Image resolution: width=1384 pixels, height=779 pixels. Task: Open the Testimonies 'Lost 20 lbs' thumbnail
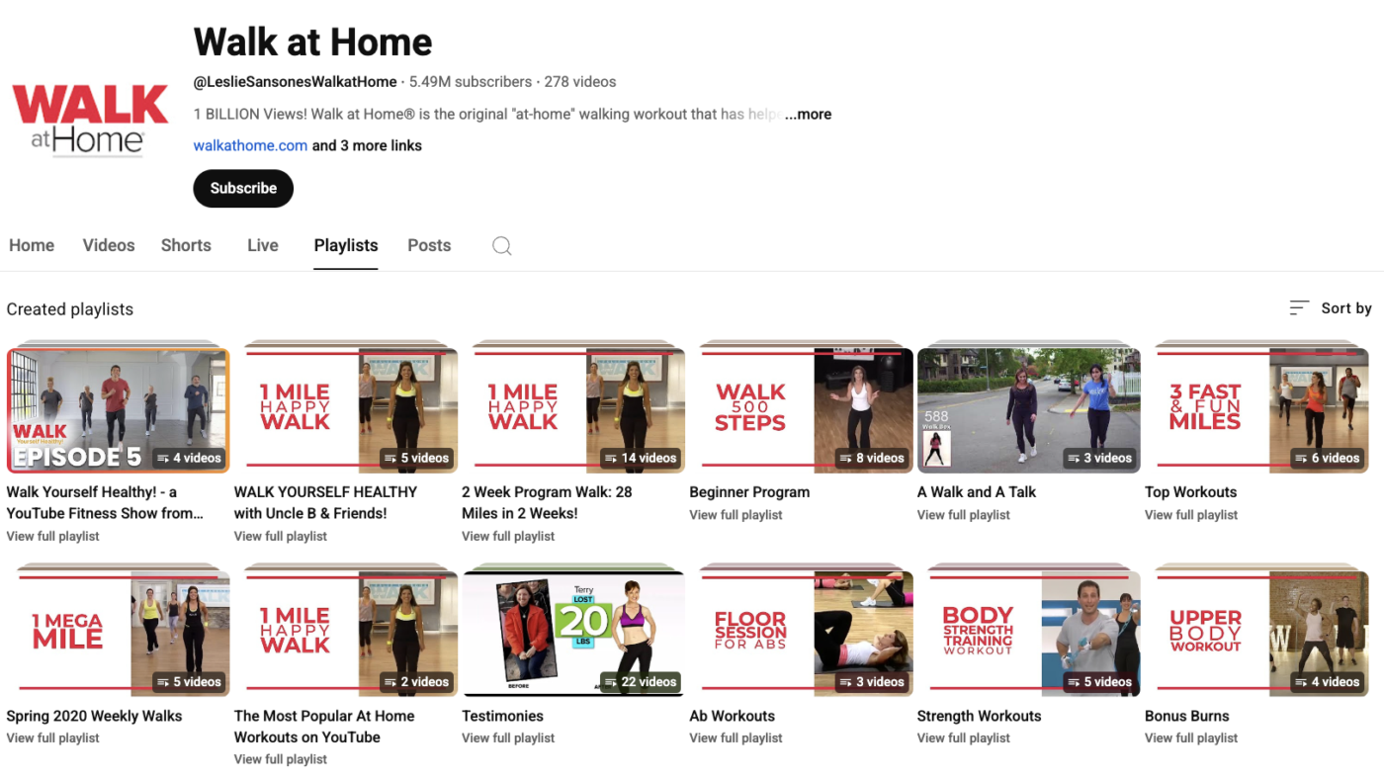click(573, 634)
